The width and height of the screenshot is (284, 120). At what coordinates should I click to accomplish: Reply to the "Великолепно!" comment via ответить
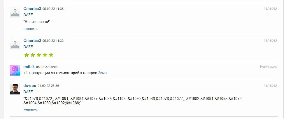(31, 29)
